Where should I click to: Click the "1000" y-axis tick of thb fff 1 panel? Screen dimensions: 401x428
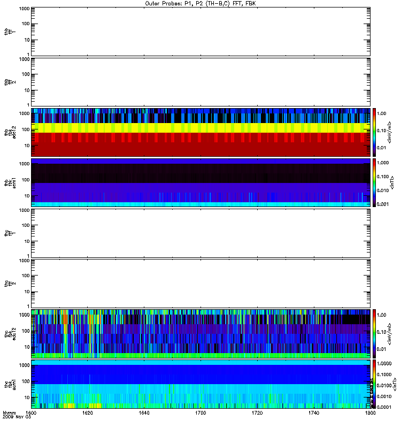(x=24, y=9)
